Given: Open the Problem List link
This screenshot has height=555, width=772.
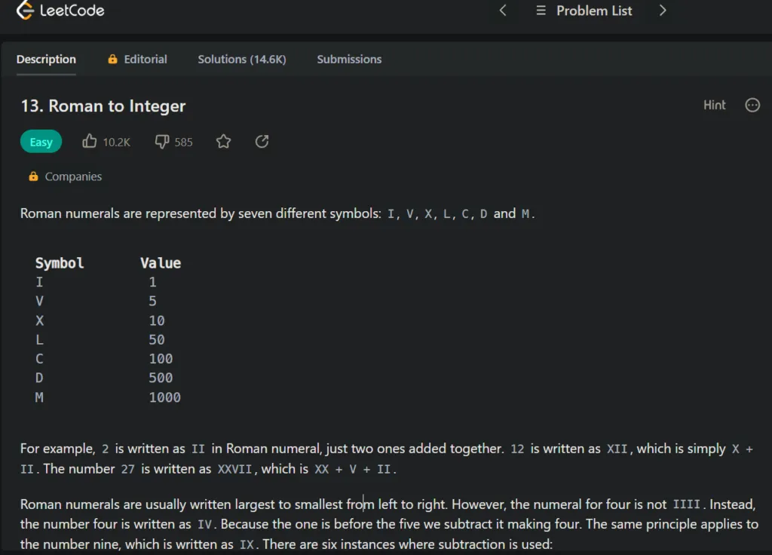Looking at the screenshot, I should pyautogui.click(x=594, y=11).
